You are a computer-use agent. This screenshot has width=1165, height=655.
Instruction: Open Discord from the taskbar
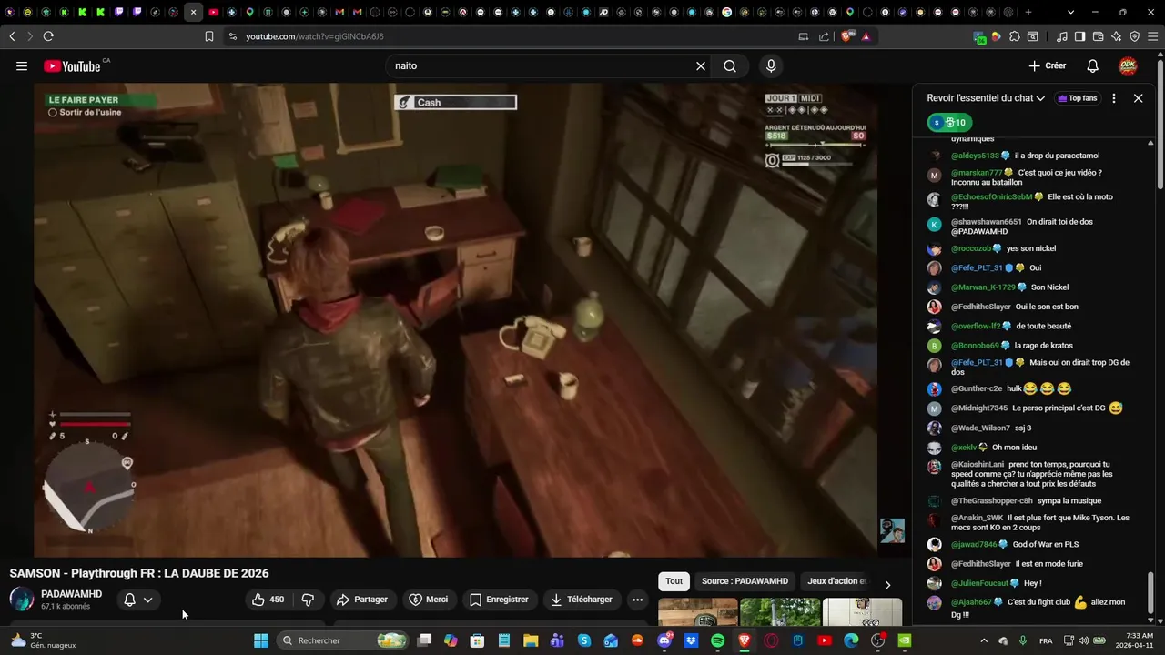pos(664,640)
